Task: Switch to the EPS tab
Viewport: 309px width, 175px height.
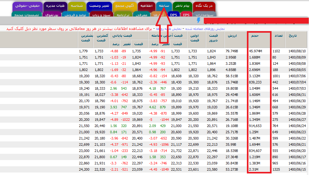Action: (186, 15)
